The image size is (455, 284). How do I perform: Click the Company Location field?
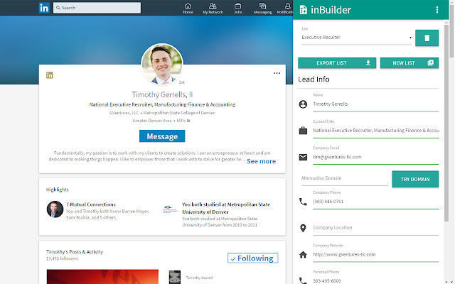click(x=375, y=228)
